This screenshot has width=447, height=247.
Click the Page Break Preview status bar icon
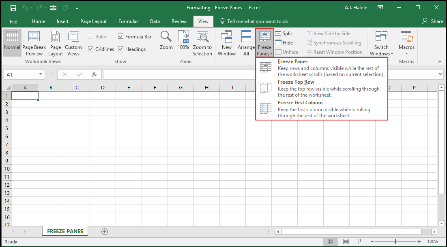point(361,242)
